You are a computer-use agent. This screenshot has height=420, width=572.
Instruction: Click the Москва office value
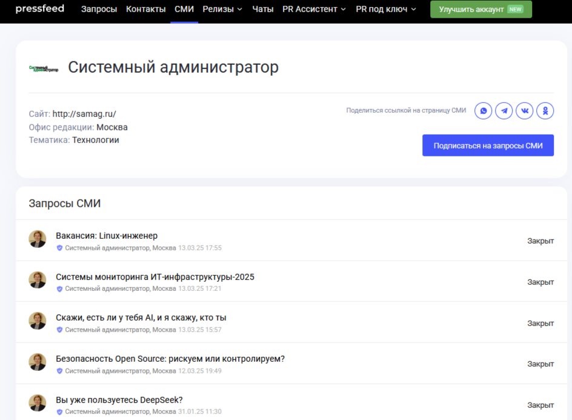[112, 127]
